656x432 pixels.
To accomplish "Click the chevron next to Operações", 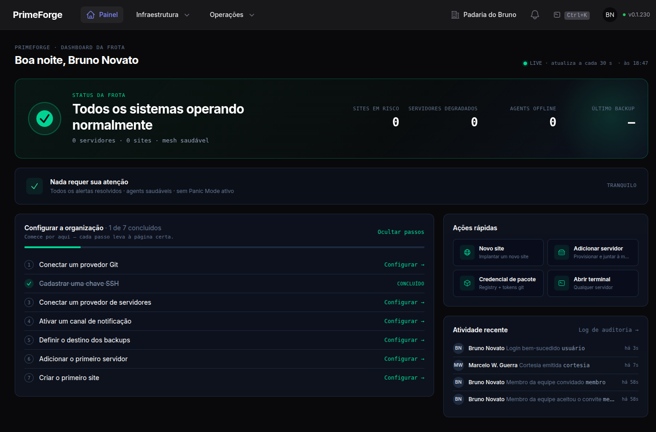I will [x=252, y=15].
